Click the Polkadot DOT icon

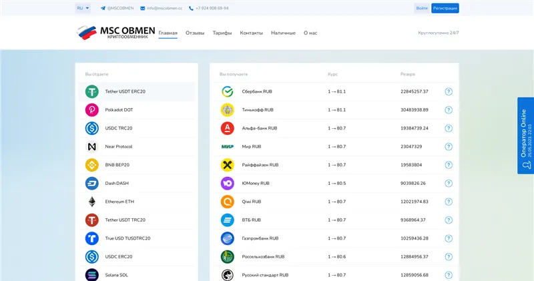pyautogui.click(x=91, y=110)
